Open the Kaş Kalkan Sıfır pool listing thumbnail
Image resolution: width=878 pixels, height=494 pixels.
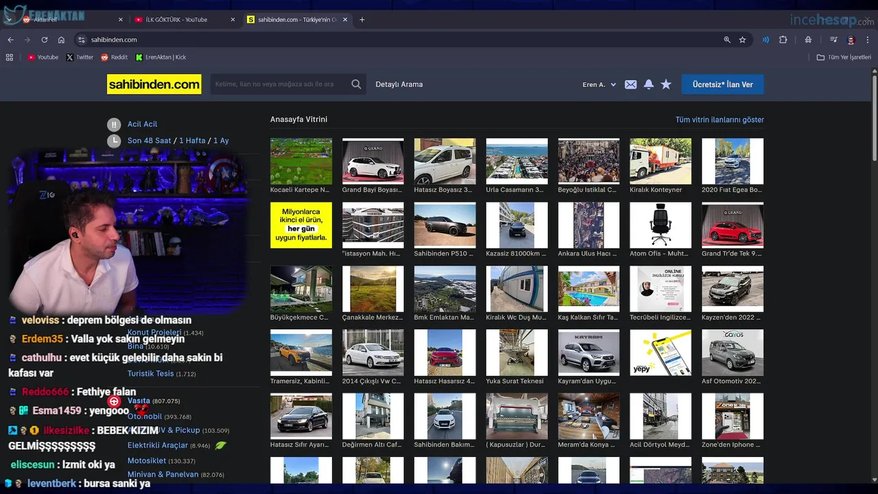589,289
